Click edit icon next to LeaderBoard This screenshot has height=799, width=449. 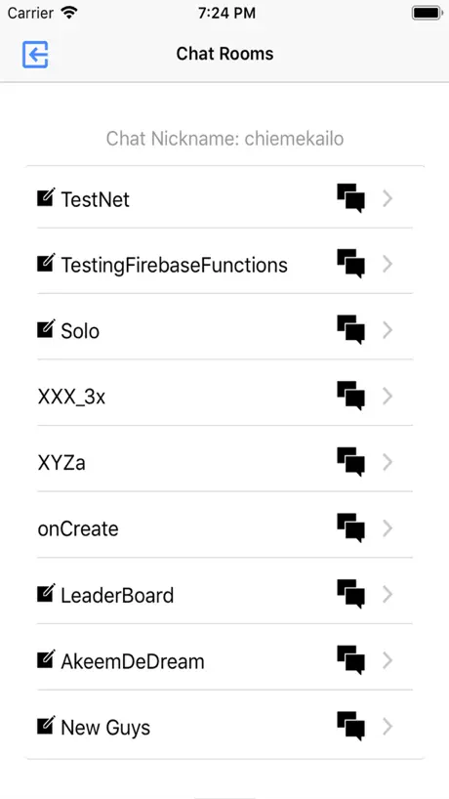46,593
